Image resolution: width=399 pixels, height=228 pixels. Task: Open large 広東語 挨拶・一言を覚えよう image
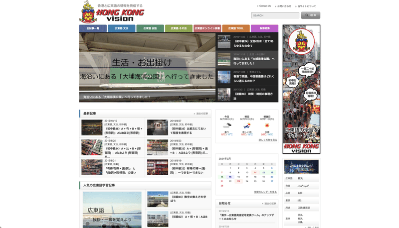tap(112, 210)
